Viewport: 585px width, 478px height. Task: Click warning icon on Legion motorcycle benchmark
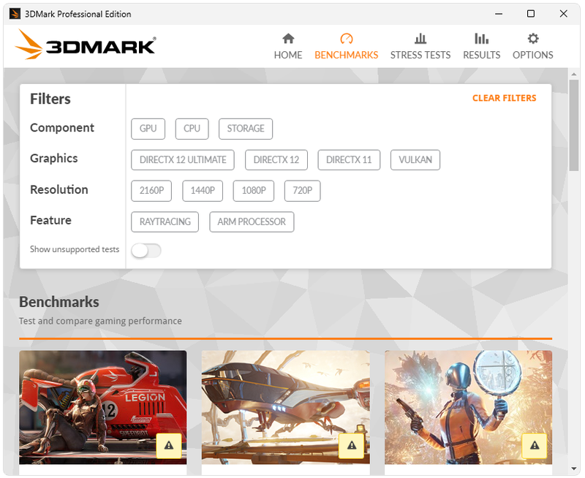pyautogui.click(x=169, y=445)
